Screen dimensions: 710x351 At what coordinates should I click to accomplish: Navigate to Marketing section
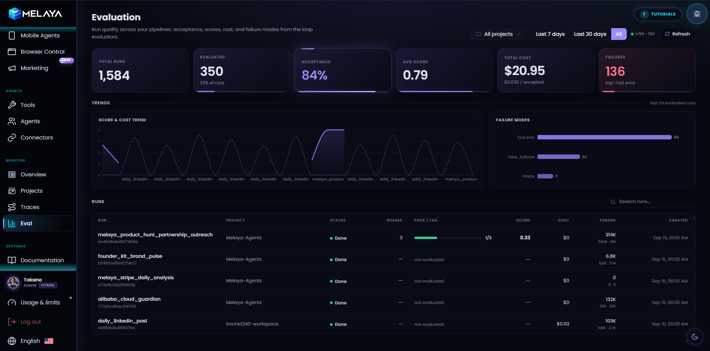click(x=38, y=68)
